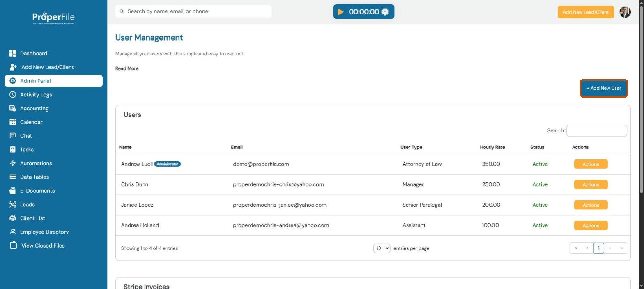Open Actions for Chris Dunn
644x289 pixels.
(591, 184)
